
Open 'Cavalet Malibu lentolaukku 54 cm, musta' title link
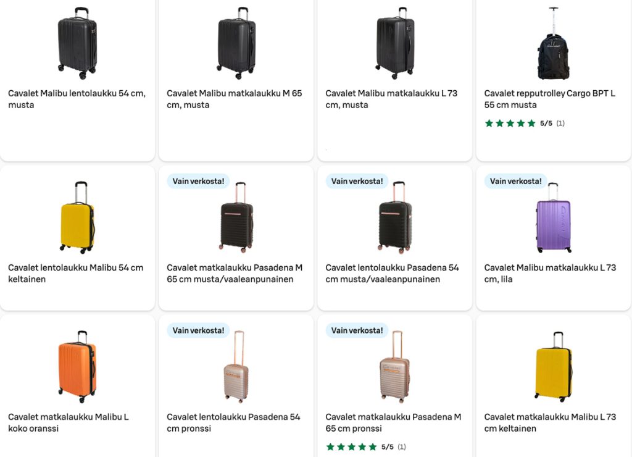coord(77,99)
